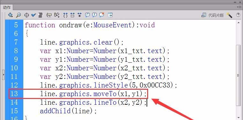Click line number 15 in gutter
Screen dimensions: 243x120
click(14, 111)
